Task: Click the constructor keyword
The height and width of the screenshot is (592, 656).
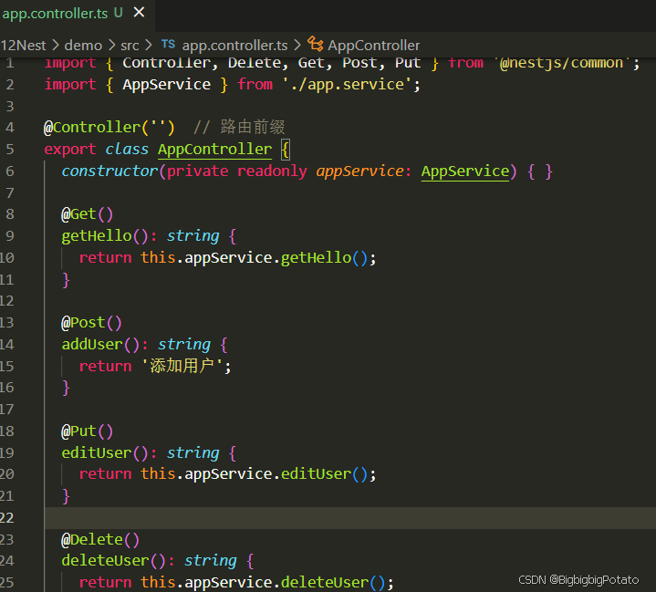Action: (x=109, y=171)
